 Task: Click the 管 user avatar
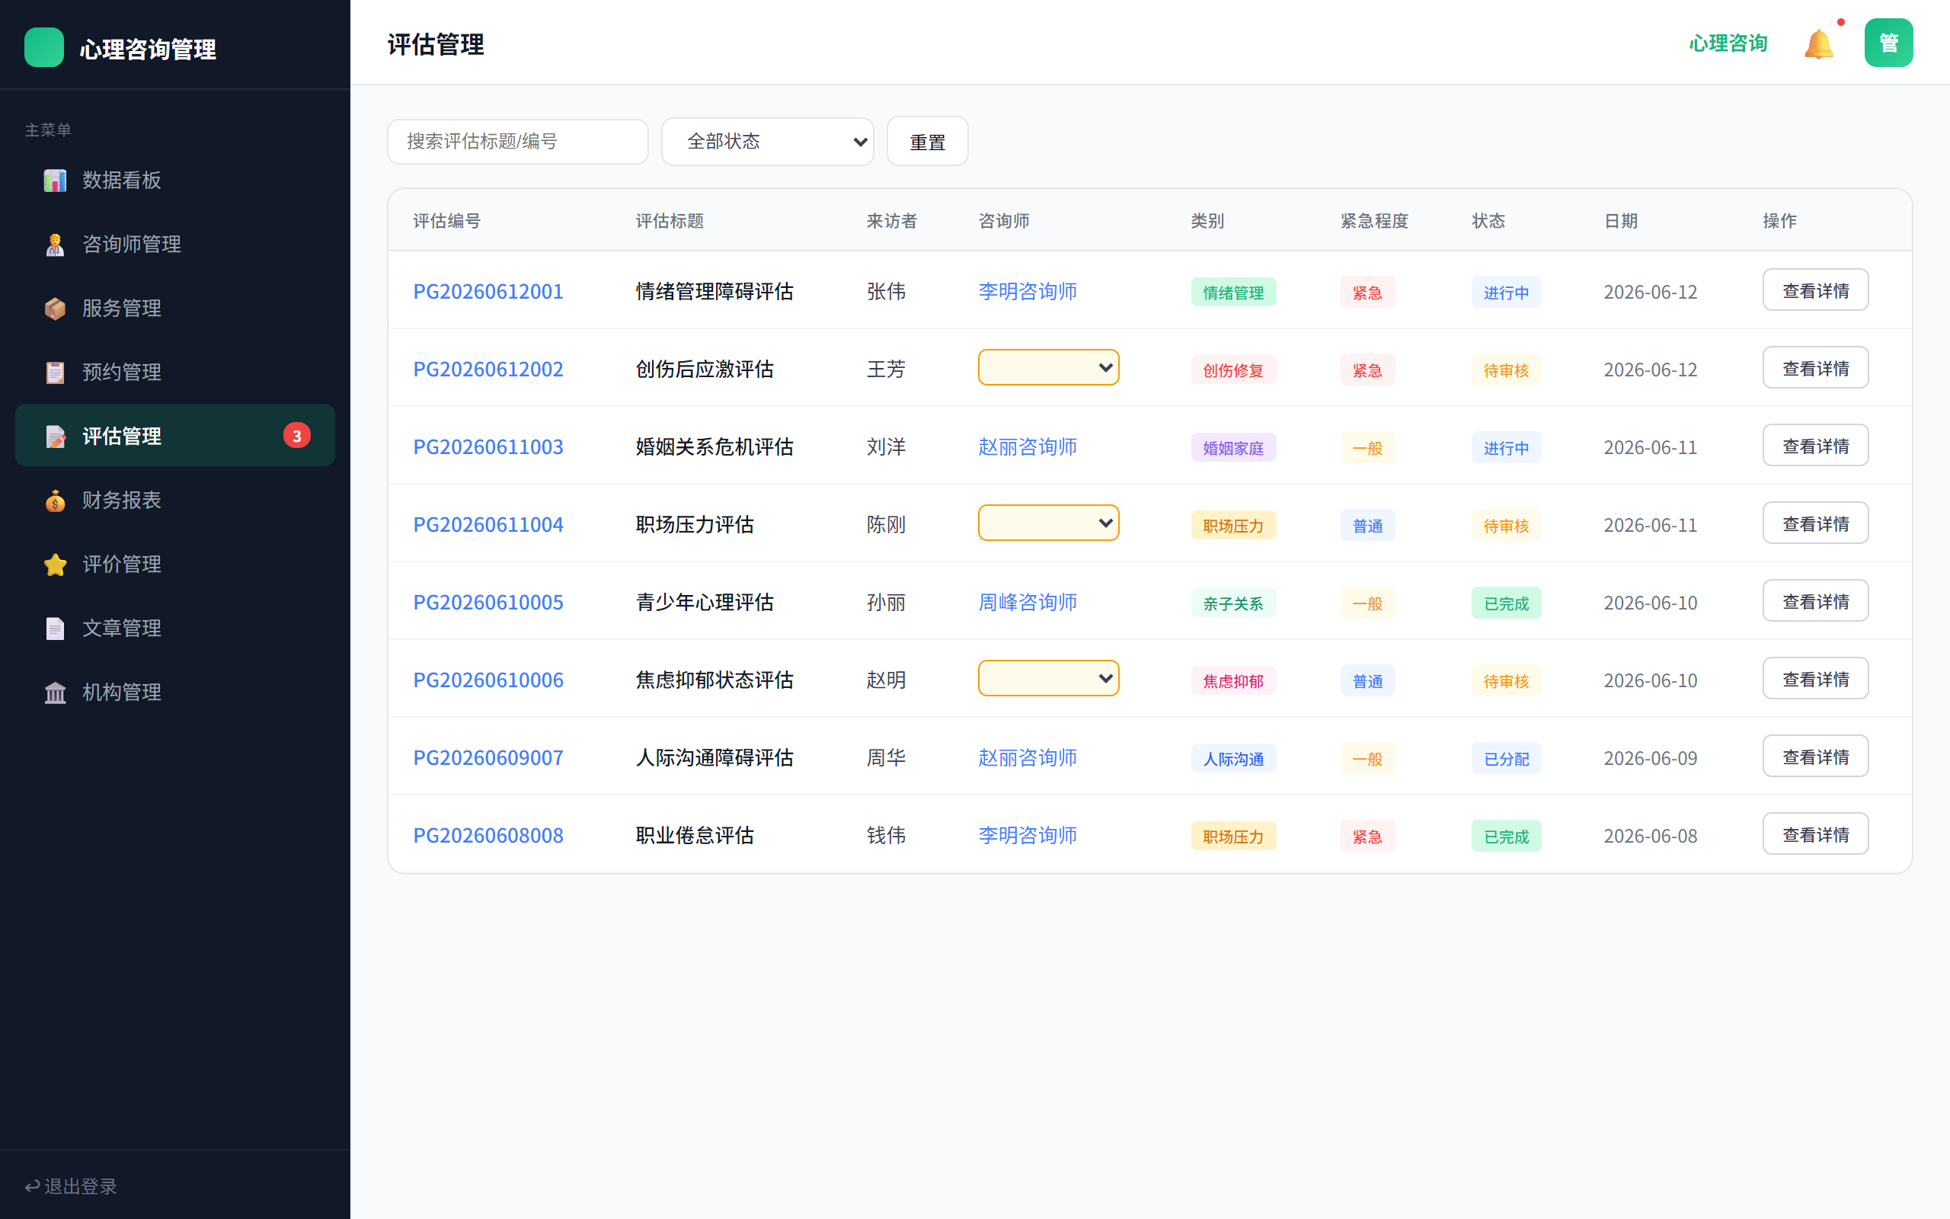pyautogui.click(x=1888, y=43)
